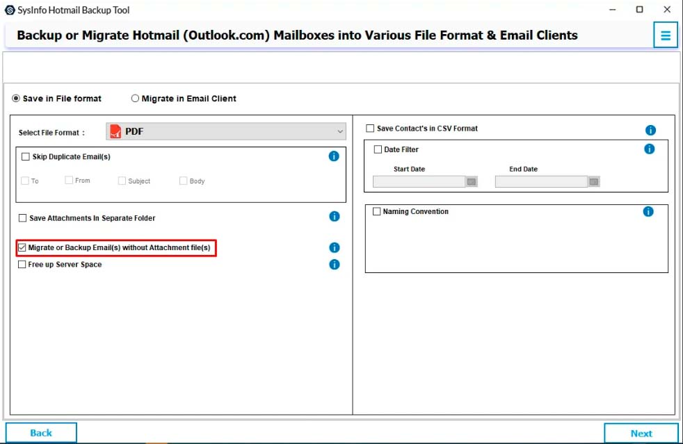Maximize the SysInfo Hotmail Backup Tool window
Screen dimensions: 683x444
pos(639,10)
